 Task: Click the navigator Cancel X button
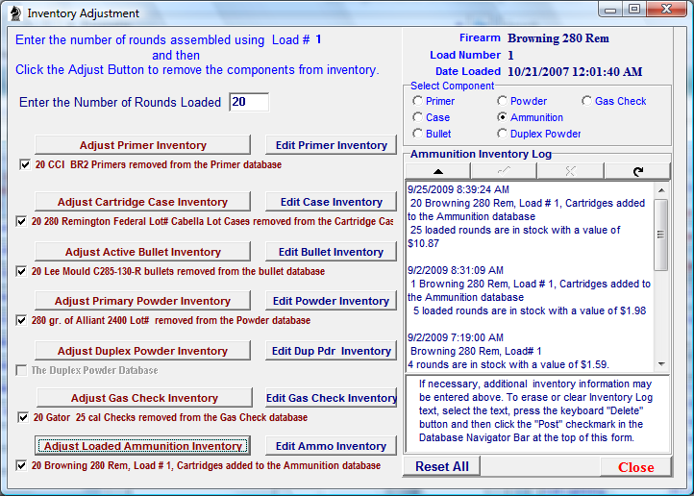570,171
